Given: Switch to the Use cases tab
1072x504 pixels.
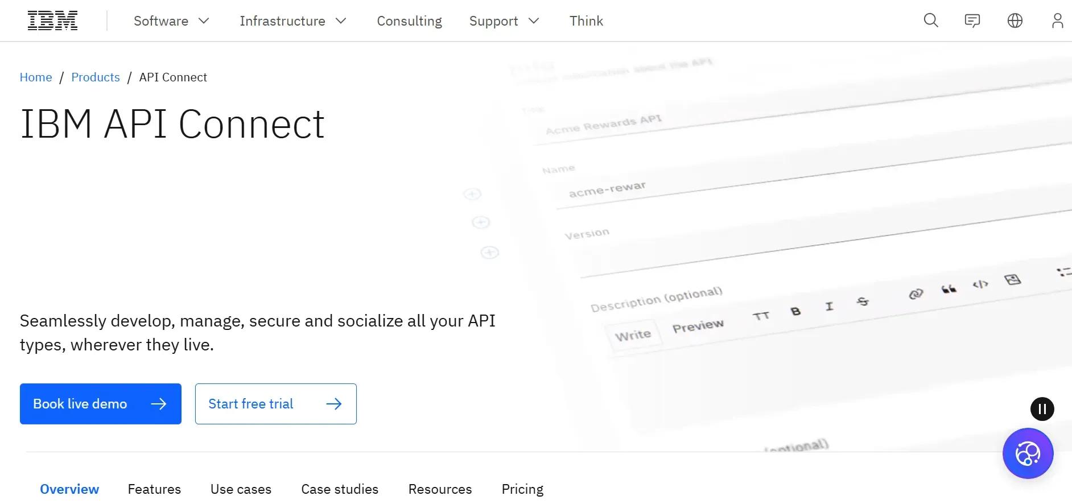Looking at the screenshot, I should (x=241, y=489).
